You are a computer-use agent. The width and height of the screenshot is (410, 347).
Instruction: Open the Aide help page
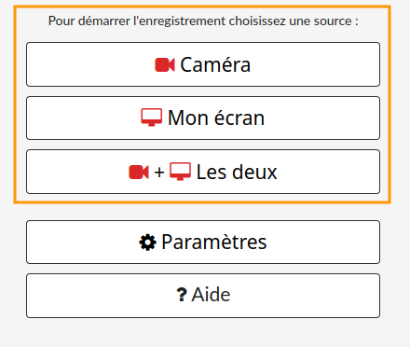203,296
